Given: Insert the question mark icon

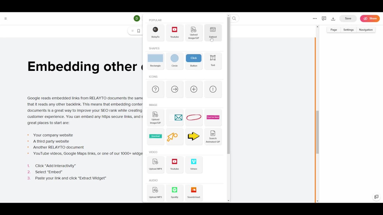Looking at the screenshot, I should 155,89.
